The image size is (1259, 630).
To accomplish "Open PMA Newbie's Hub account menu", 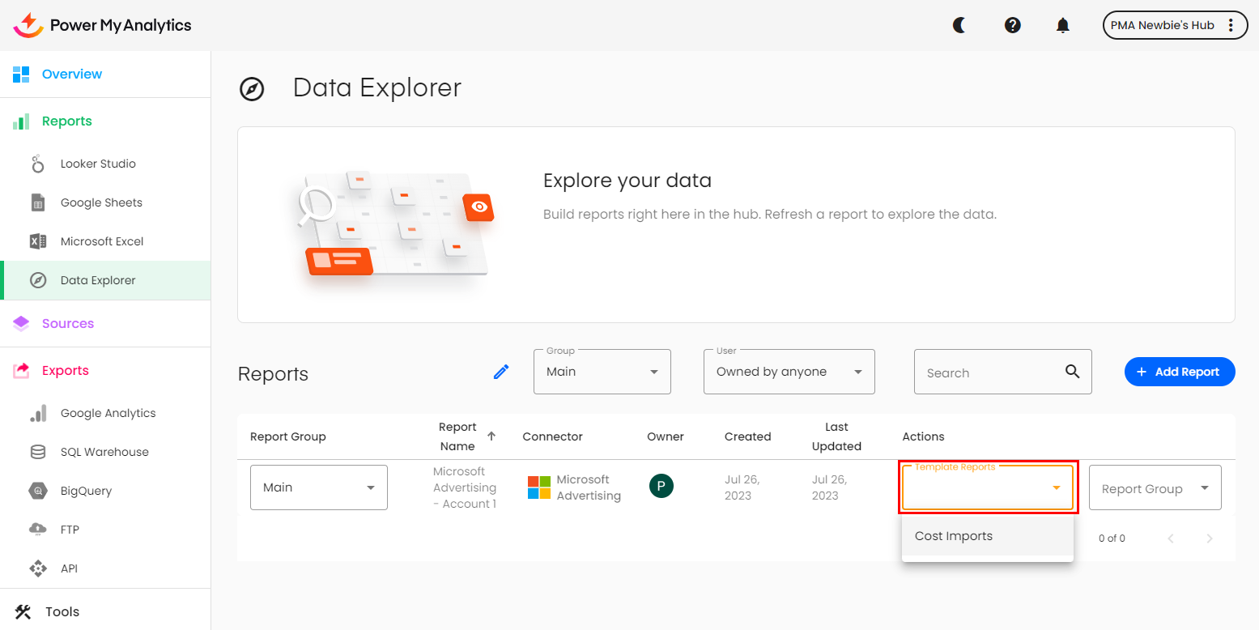I will [1174, 25].
